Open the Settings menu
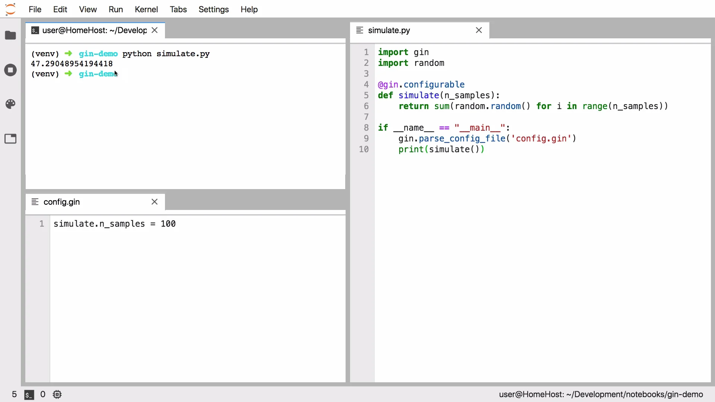Viewport: 715px width, 402px height. (x=213, y=9)
